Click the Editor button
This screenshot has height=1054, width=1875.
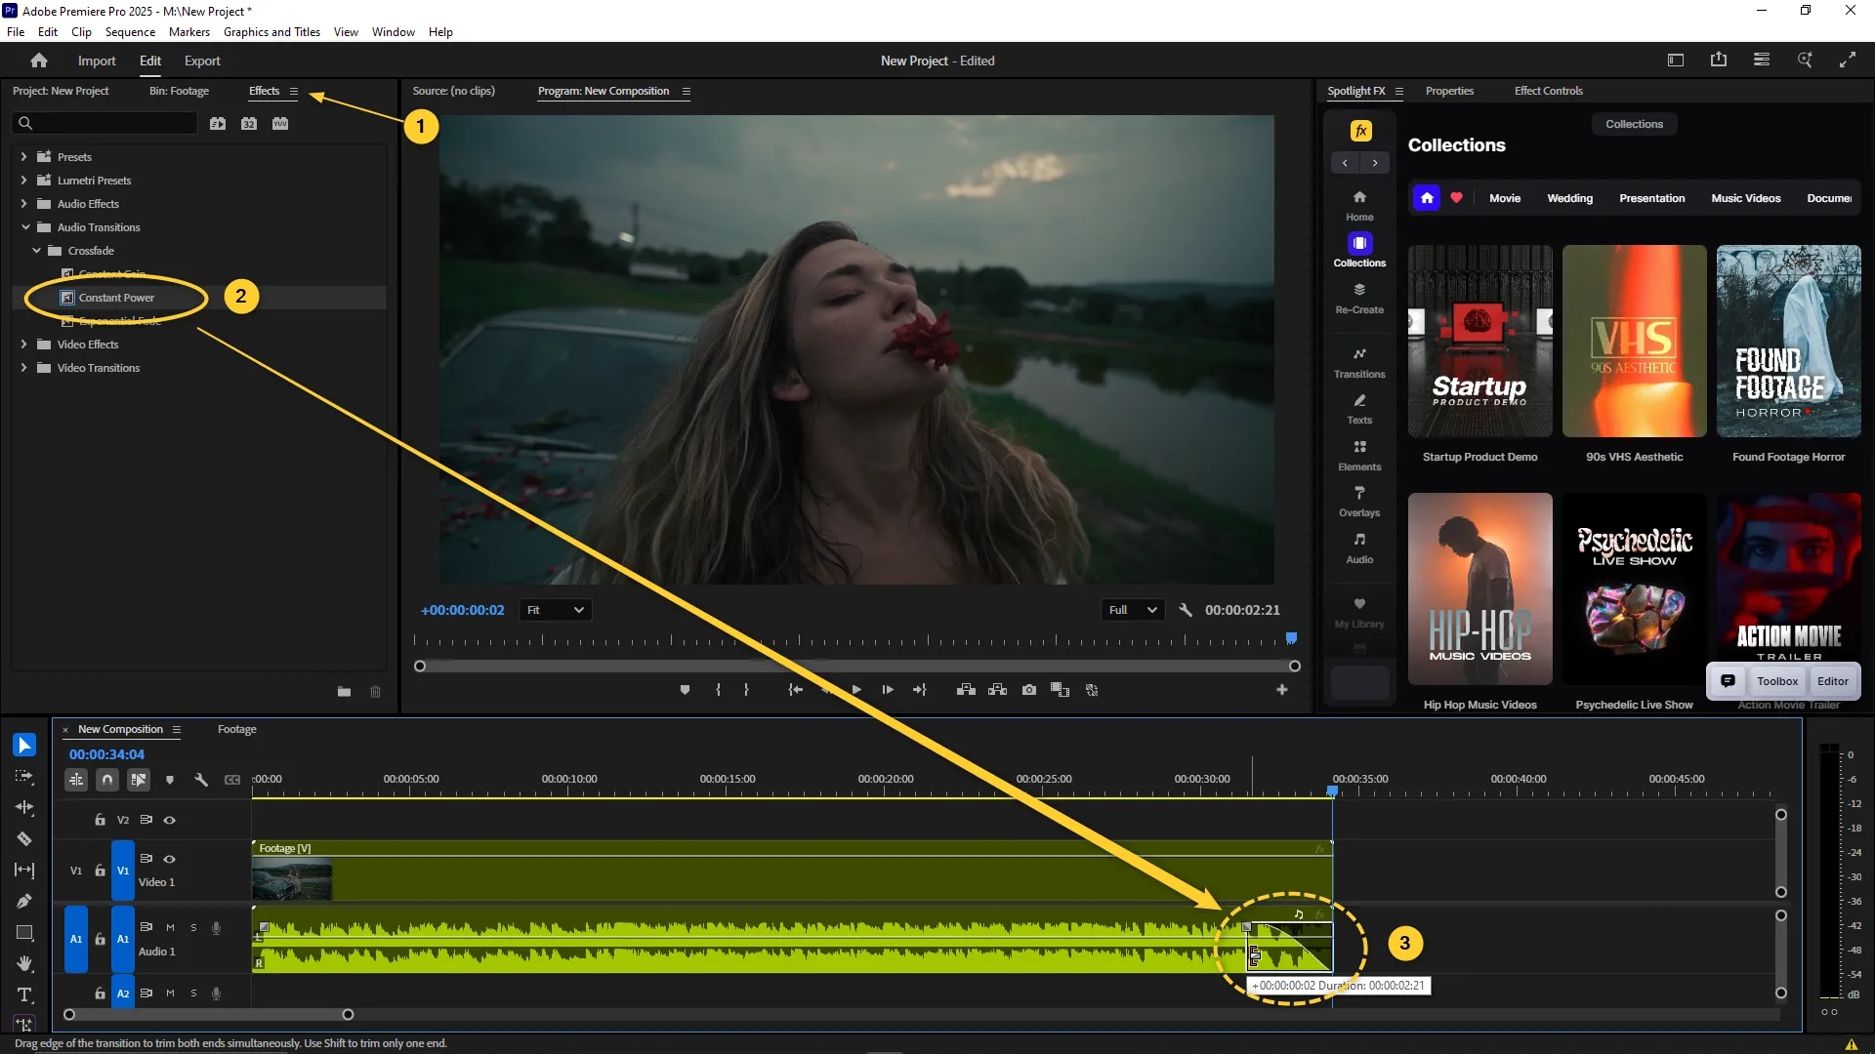pyautogui.click(x=1832, y=681)
